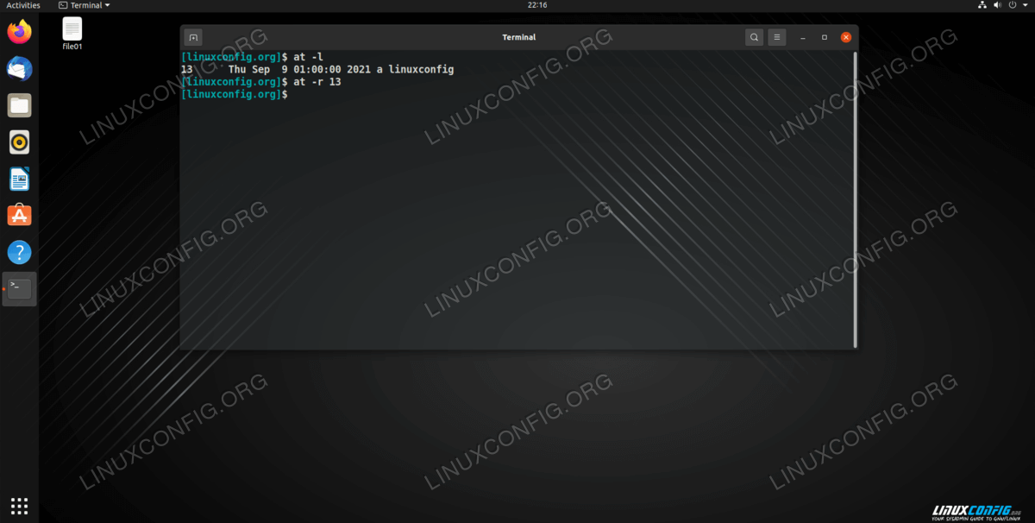
Task: Open the Activities overview
Action: 23,5
